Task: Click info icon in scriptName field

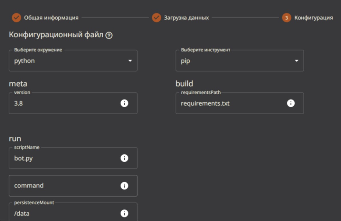Action: [x=124, y=158]
